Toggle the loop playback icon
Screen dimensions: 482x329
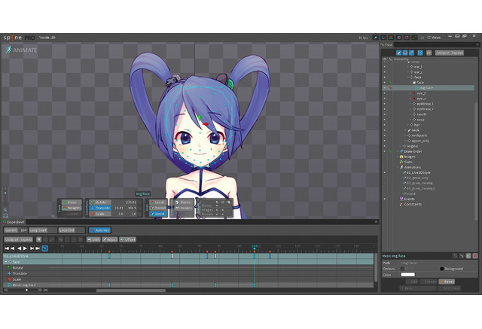44,248
